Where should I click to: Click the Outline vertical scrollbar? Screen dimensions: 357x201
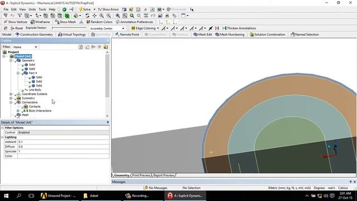pos(107,76)
